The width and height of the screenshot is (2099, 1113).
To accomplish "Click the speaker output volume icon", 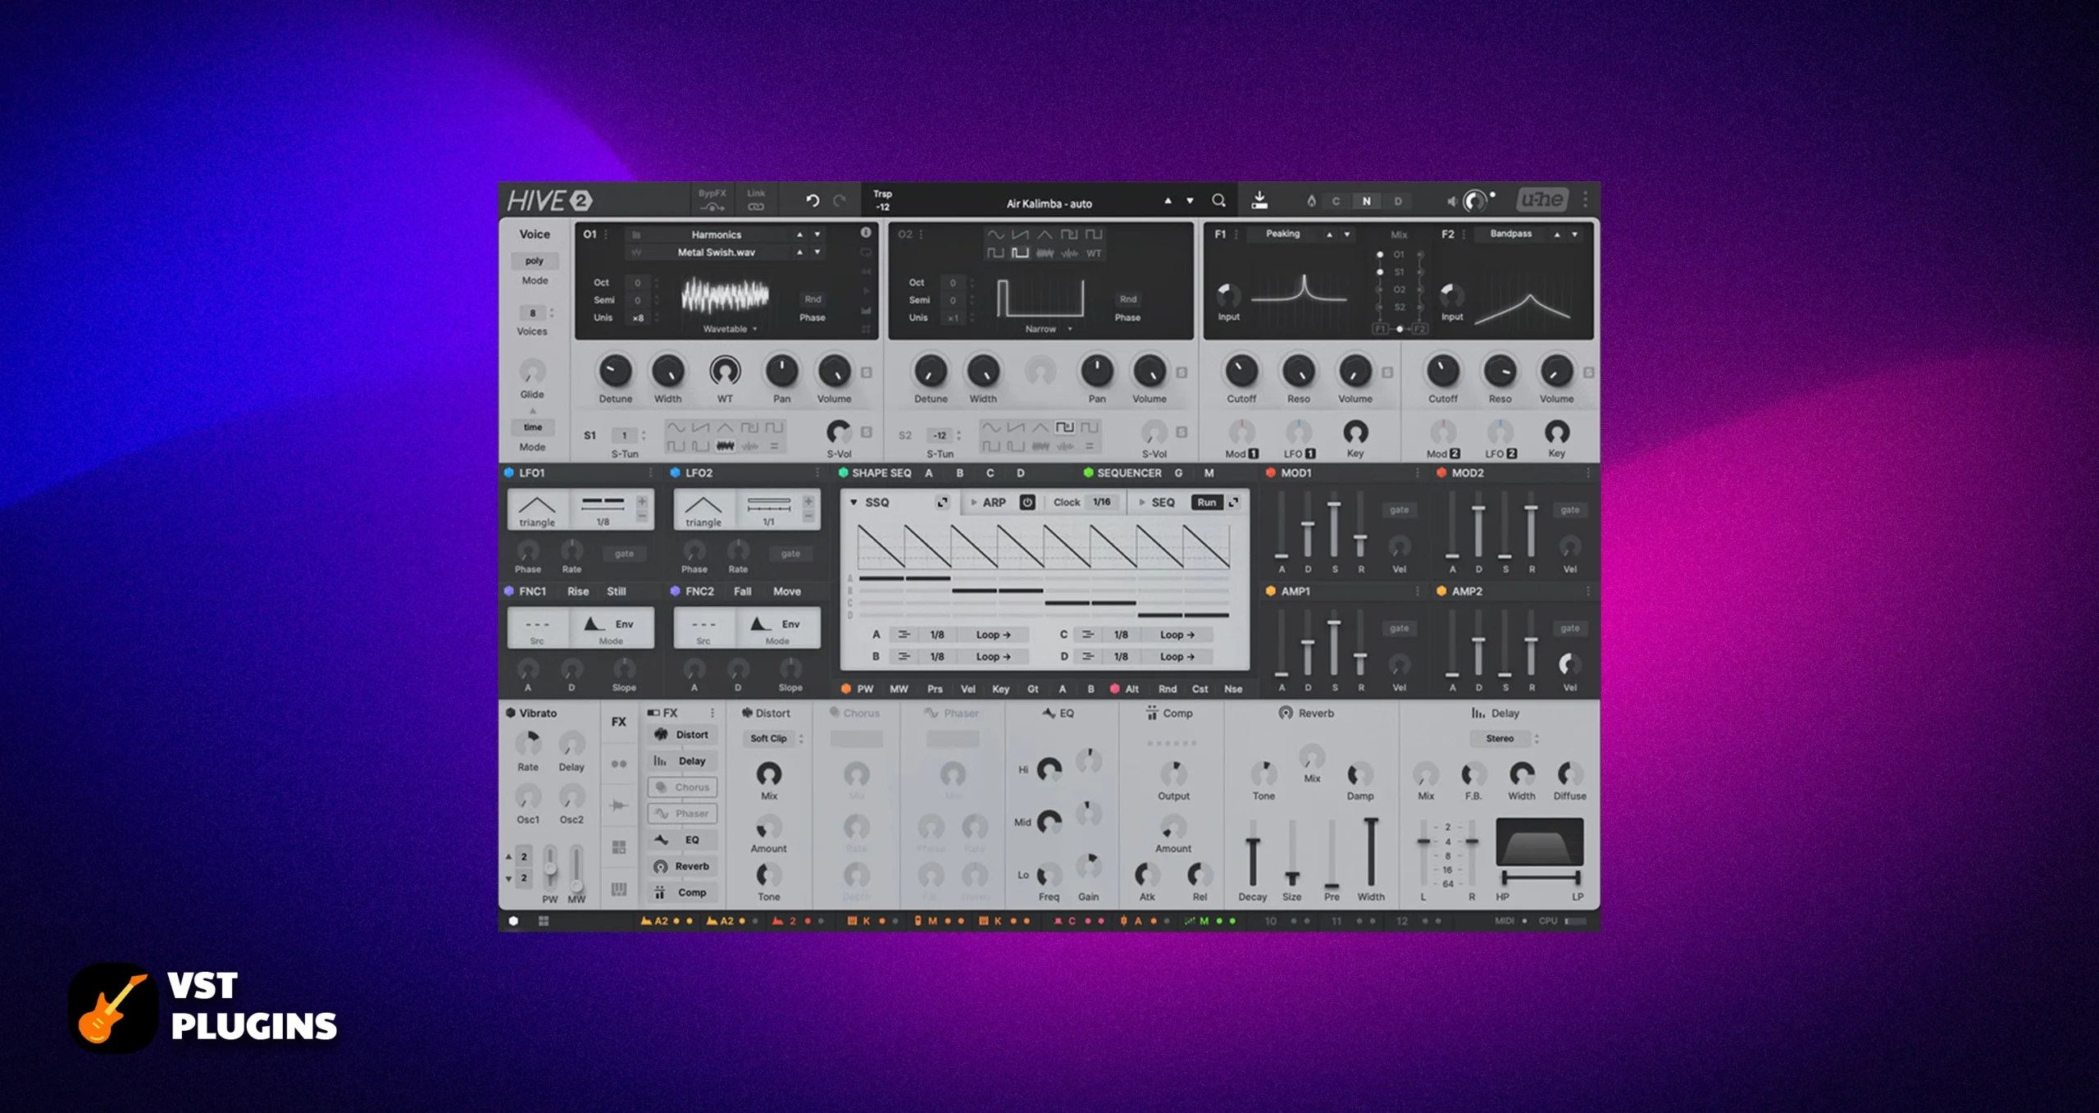I will click(1451, 201).
